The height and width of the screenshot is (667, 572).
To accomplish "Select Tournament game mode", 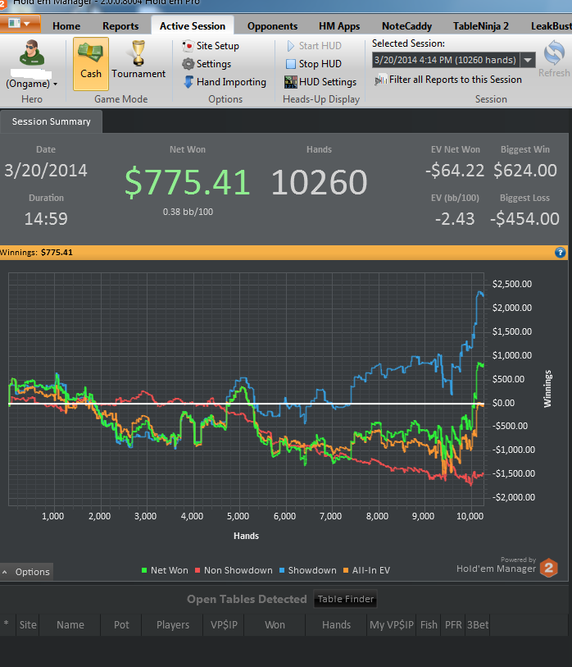I will (x=138, y=60).
